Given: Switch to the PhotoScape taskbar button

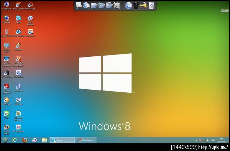Looking at the screenshot, I should click(x=86, y=140).
